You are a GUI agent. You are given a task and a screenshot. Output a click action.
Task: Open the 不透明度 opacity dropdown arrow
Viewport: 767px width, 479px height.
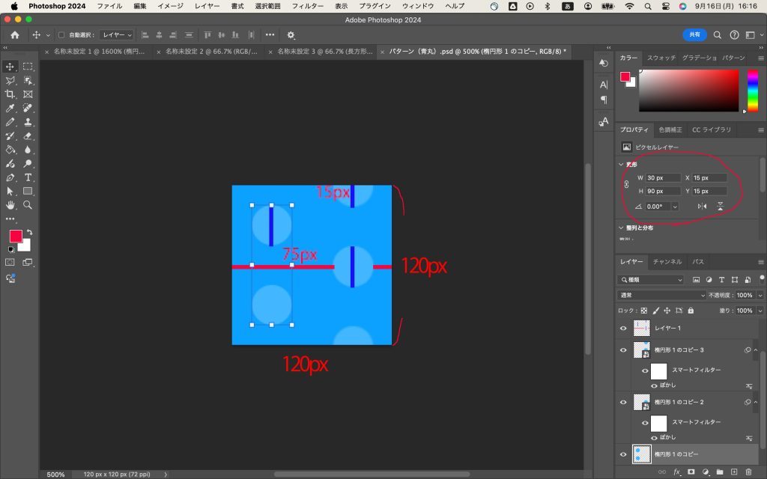[760, 296]
